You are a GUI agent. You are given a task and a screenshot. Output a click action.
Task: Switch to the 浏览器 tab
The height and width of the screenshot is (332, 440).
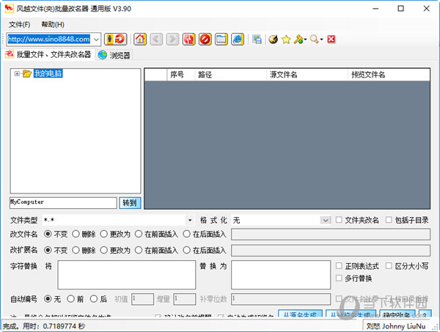pyautogui.click(x=114, y=54)
